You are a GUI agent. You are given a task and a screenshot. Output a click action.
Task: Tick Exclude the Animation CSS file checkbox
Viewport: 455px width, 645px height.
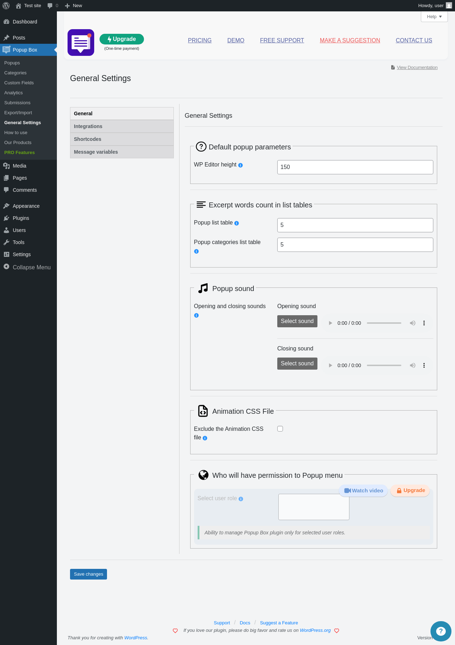pos(280,429)
